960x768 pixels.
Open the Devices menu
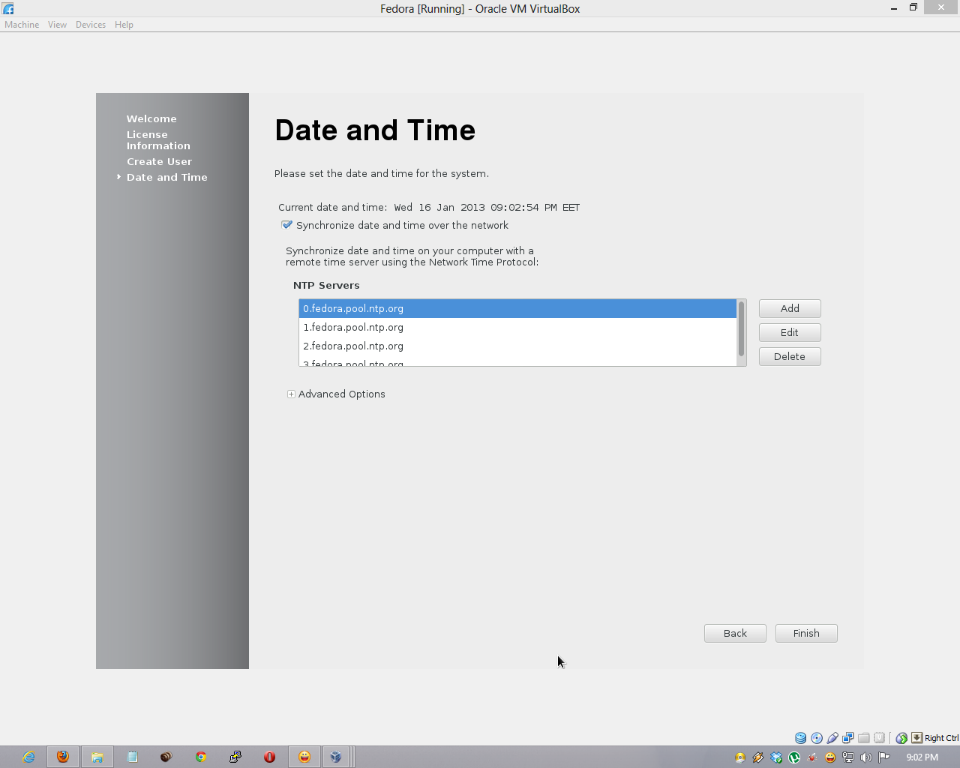(91, 25)
